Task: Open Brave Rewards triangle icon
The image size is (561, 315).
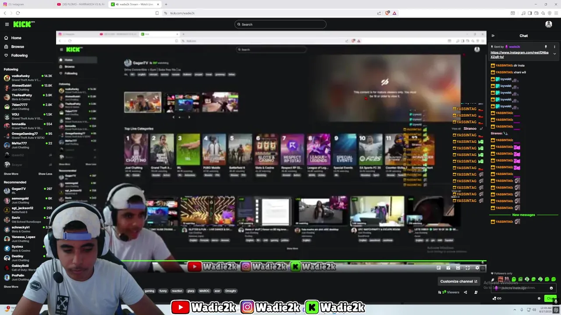Action: pos(394,13)
